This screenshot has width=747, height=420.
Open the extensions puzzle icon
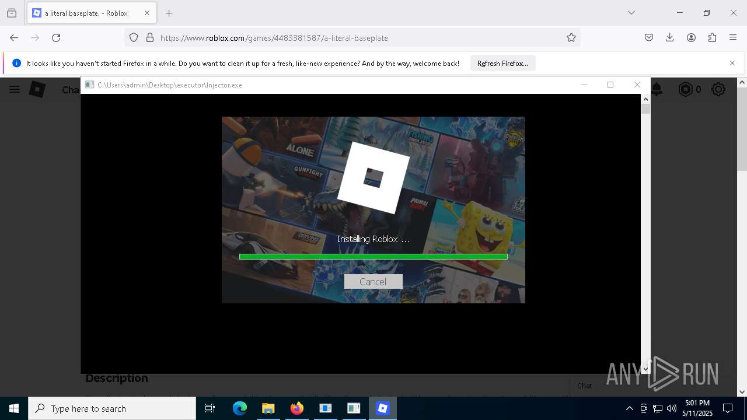pyautogui.click(x=712, y=37)
